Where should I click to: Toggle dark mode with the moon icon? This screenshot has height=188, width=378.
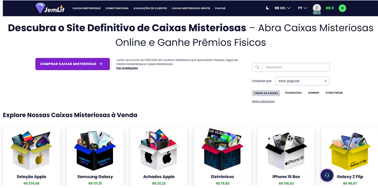(x=267, y=8)
